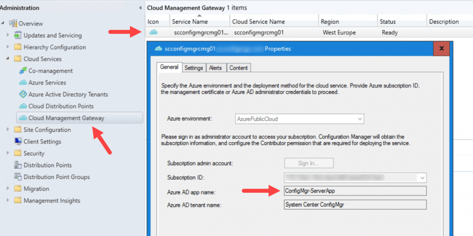Click the cloud icon in scconfigmgrcmg01 row
Image resolution: width=473 pixels, height=236 pixels.
click(153, 32)
